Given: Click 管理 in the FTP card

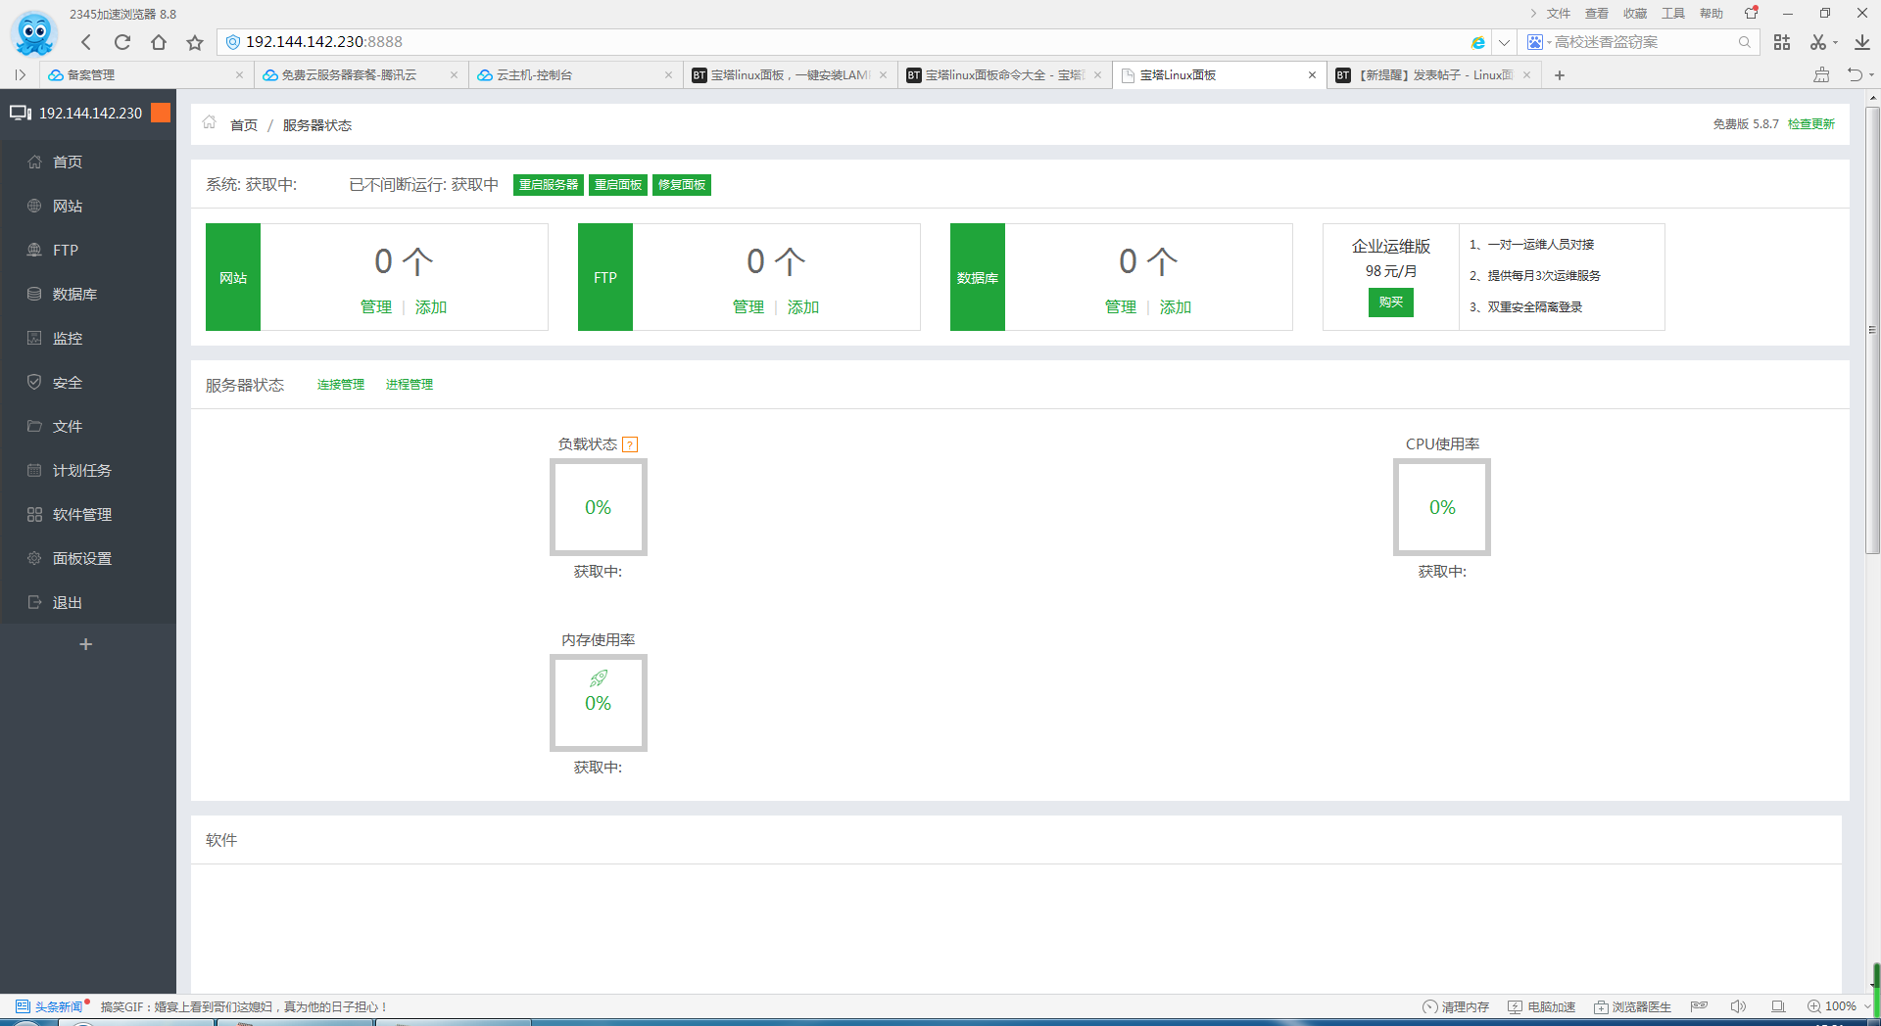Looking at the screenshot, I should 748,307.
